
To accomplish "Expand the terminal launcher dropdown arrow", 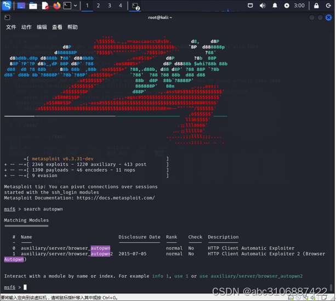I will pos(75,5).
